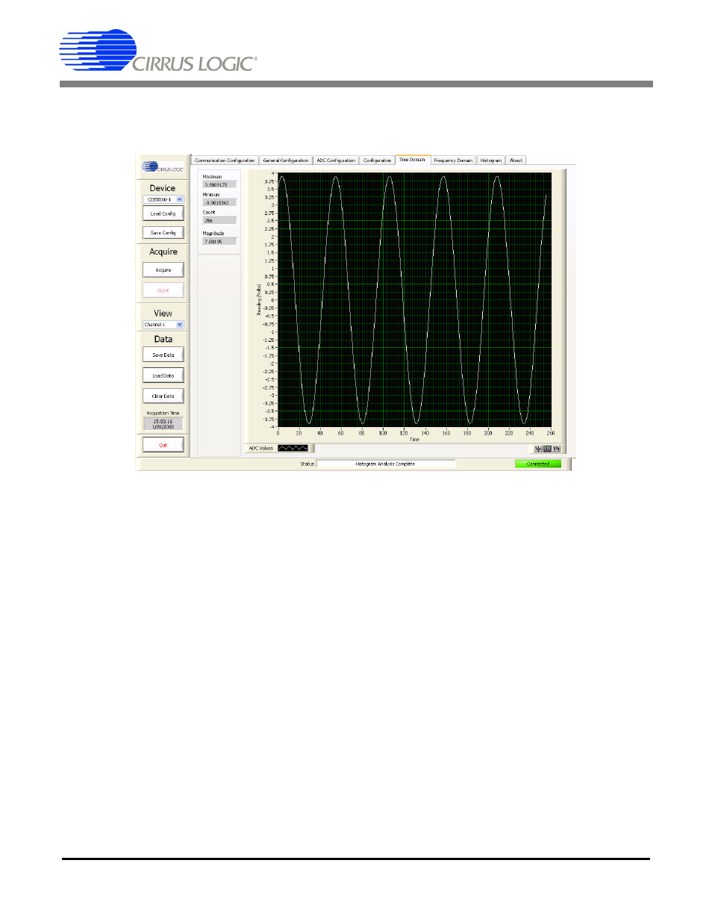Viewport: 712px width, 922px height.
Task: Quit the application with Quit button
Action: coord(163,445)
